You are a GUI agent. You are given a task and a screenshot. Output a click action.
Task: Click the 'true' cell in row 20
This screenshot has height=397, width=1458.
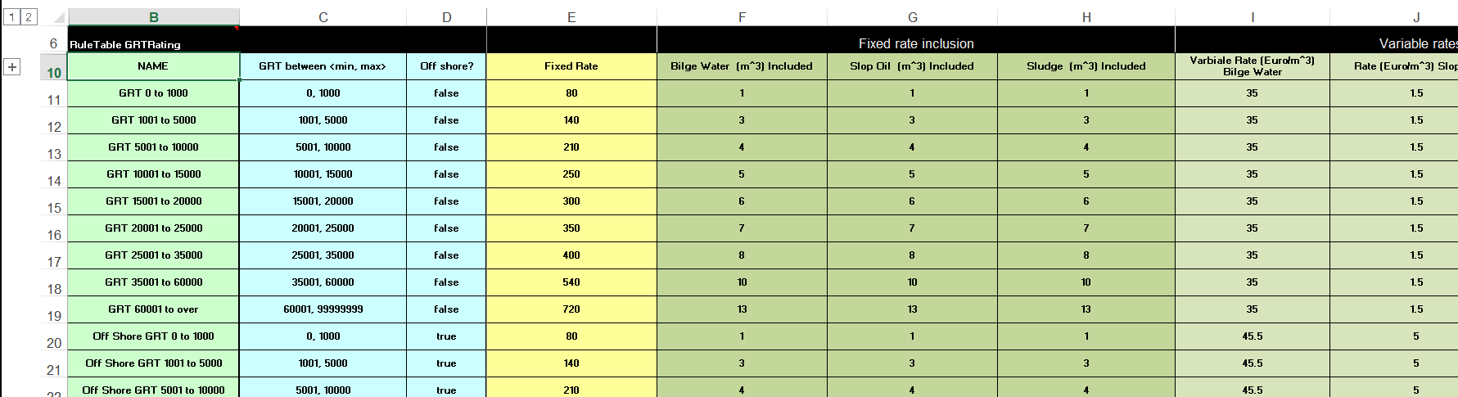(446, 336)
